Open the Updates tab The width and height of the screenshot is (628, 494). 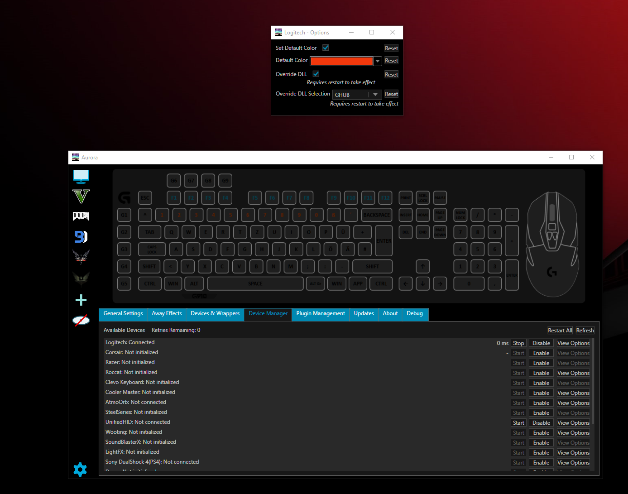coord(364,314)
